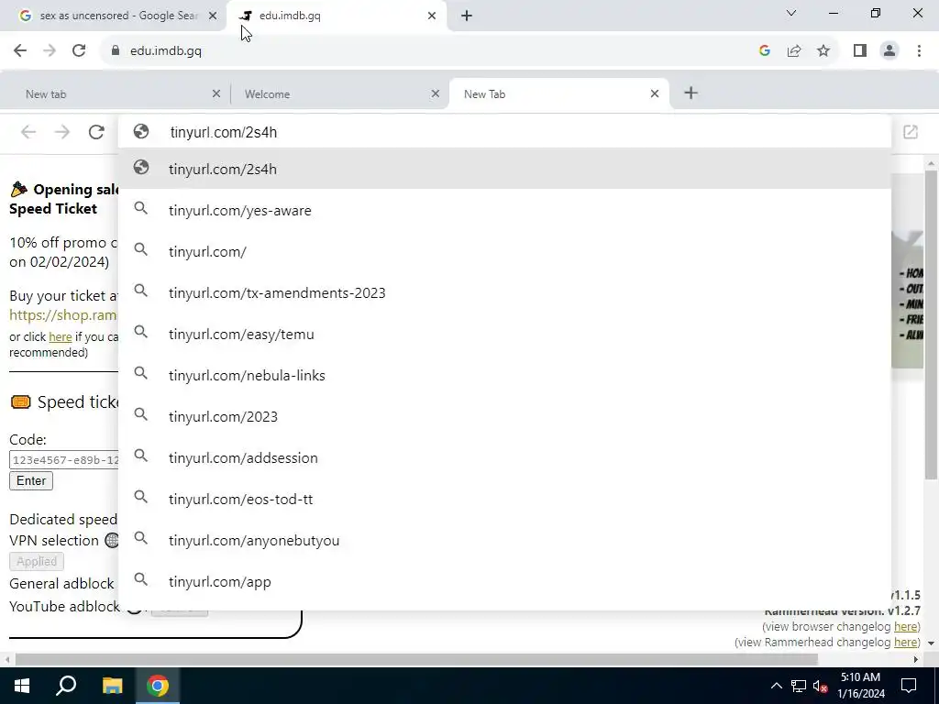Click the speed ticket Code input field
This screenshot has width=939, height=704.
64,460
